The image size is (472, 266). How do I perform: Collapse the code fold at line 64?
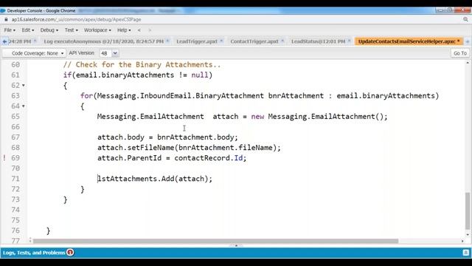coord(24,106)
